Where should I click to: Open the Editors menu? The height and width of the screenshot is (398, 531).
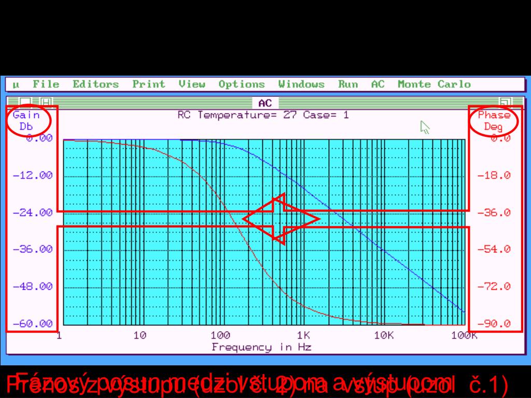tap(96, 84)
